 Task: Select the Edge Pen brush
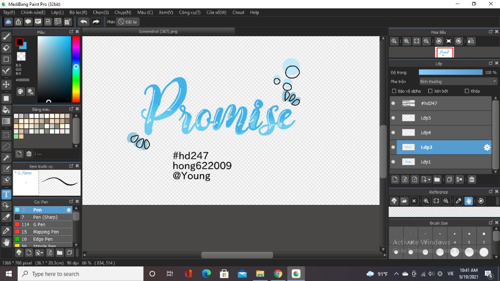coord(43,239)
